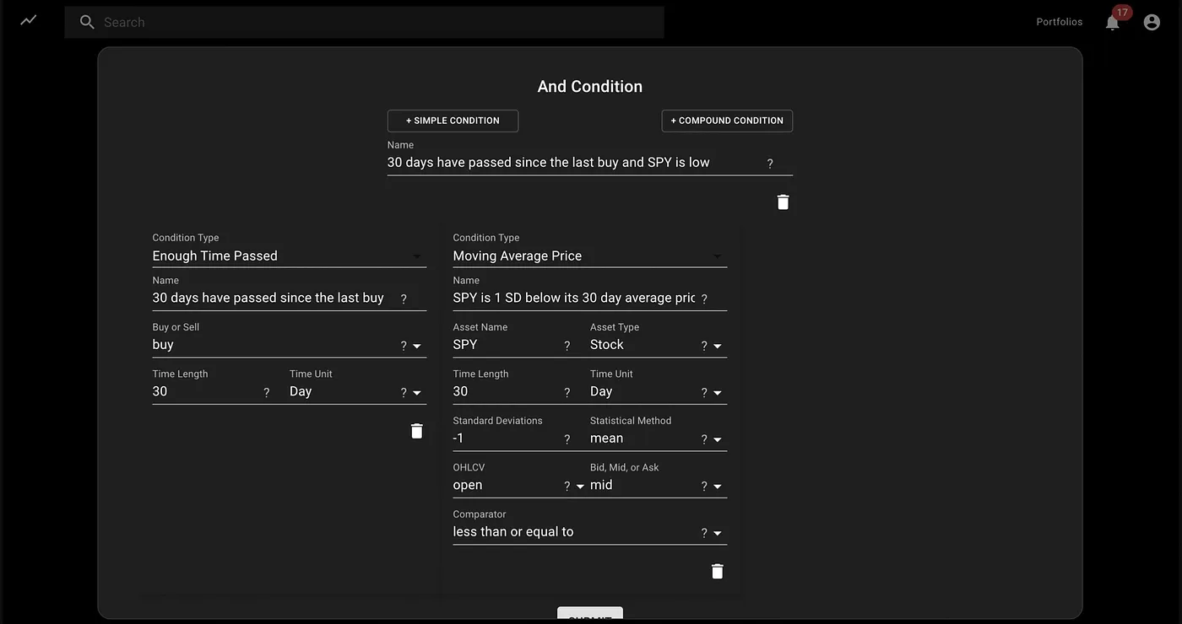Open the Moving Average Price condition type selector
This screenshot has height=624, width=1182.
click(x=589, y=256)
